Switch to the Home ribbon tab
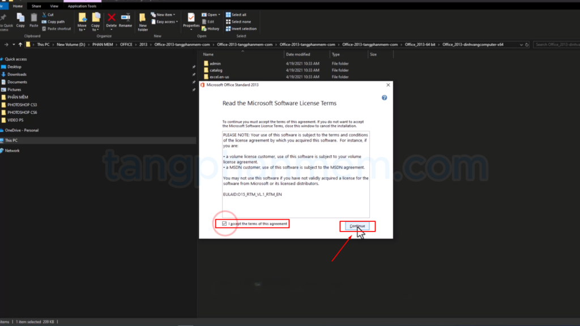This screenshot has width=580, height=326. [x=18, y=6]
